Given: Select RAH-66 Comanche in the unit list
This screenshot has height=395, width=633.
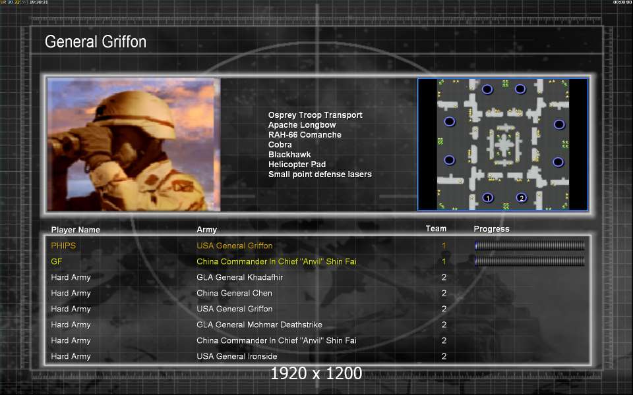Looking at the screenshot, I should pos(305,134).
